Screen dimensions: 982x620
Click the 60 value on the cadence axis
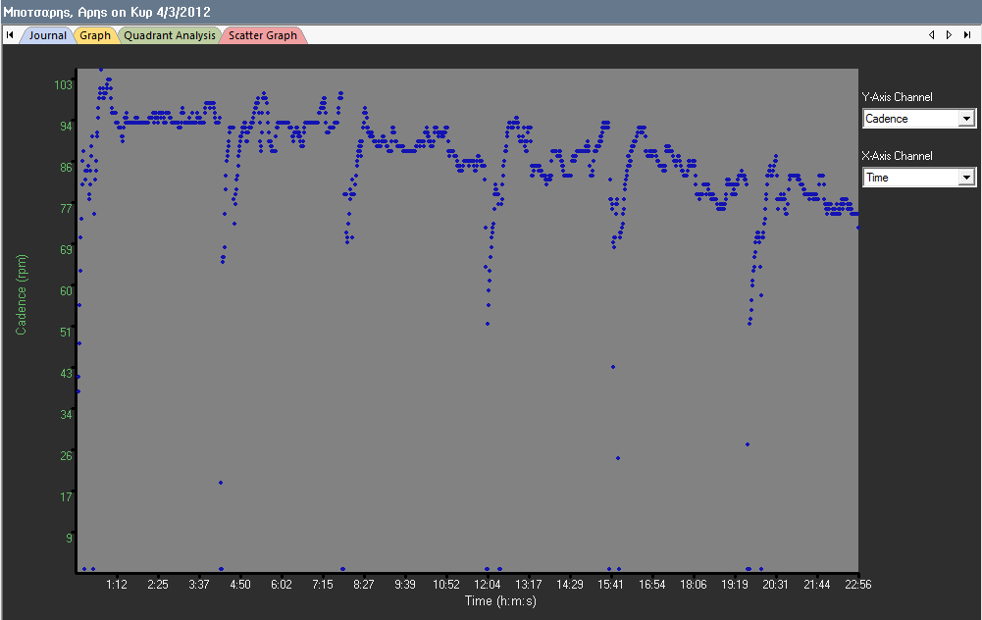pos(66,290)
